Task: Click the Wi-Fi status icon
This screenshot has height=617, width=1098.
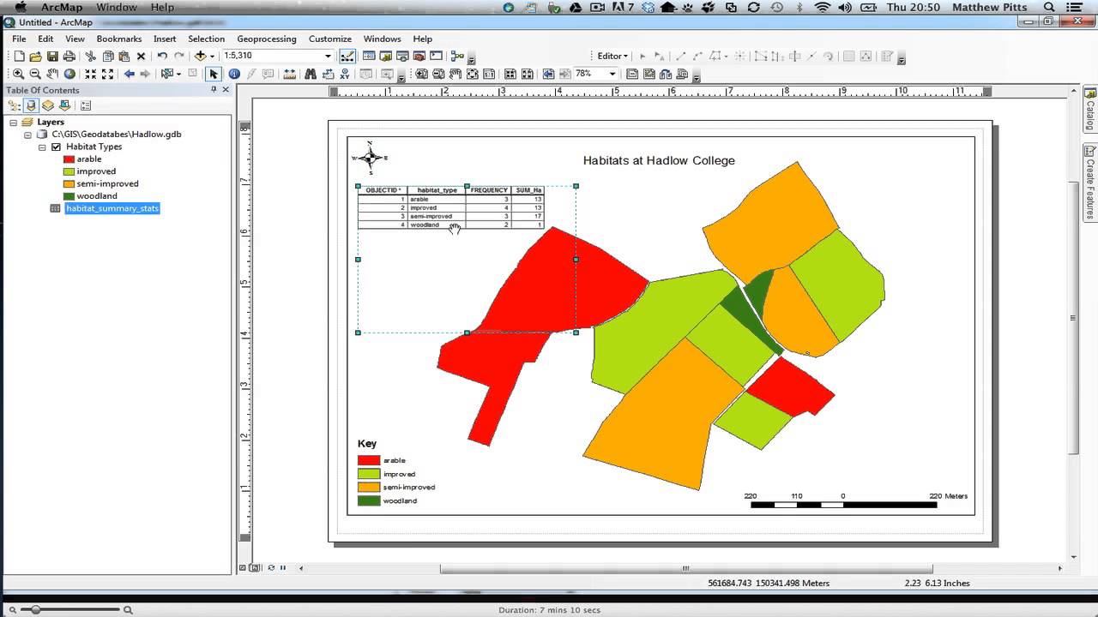Action: [823, 7]
